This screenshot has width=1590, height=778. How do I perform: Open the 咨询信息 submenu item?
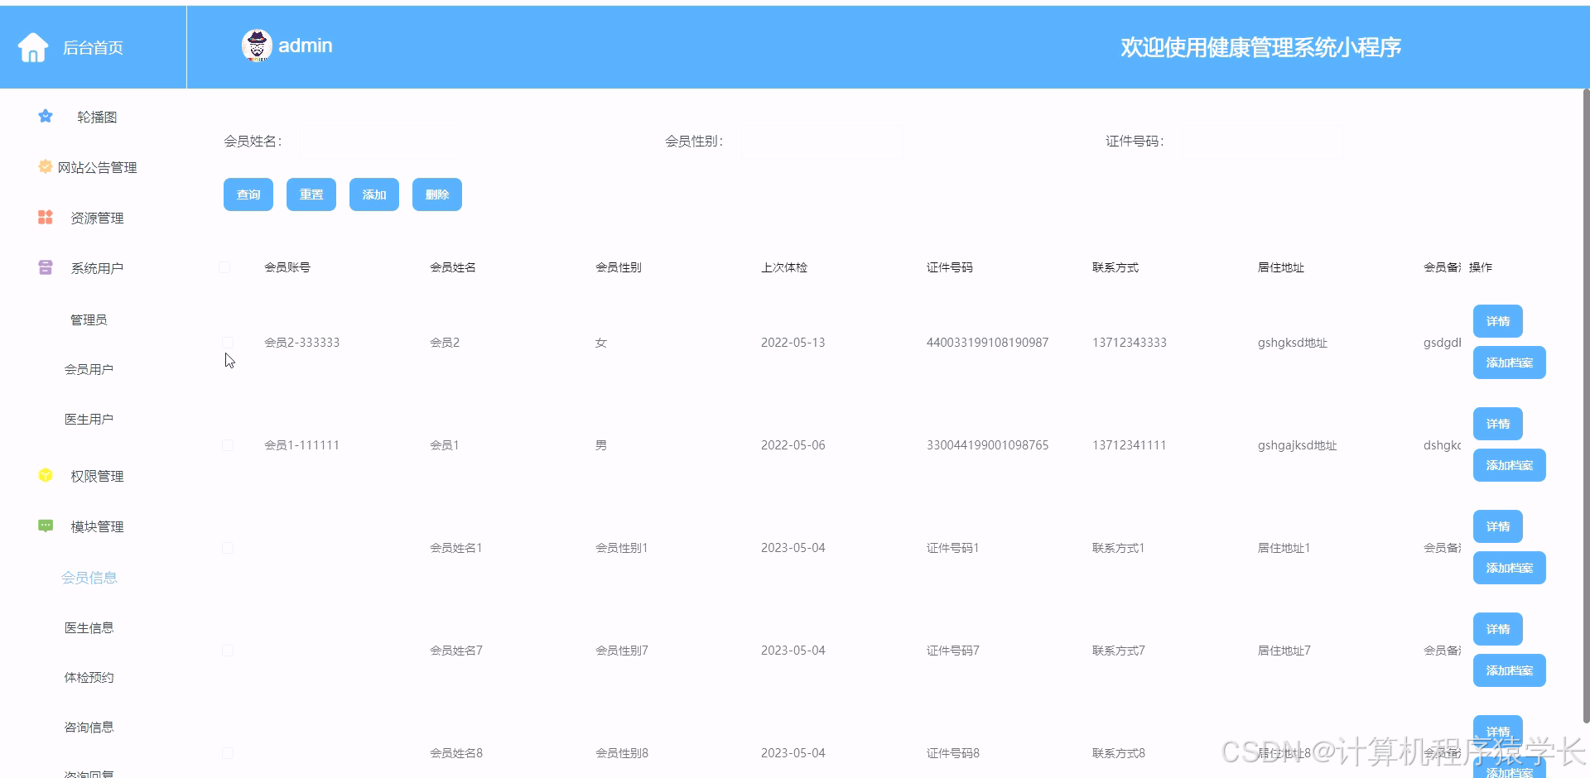point(89,727)
